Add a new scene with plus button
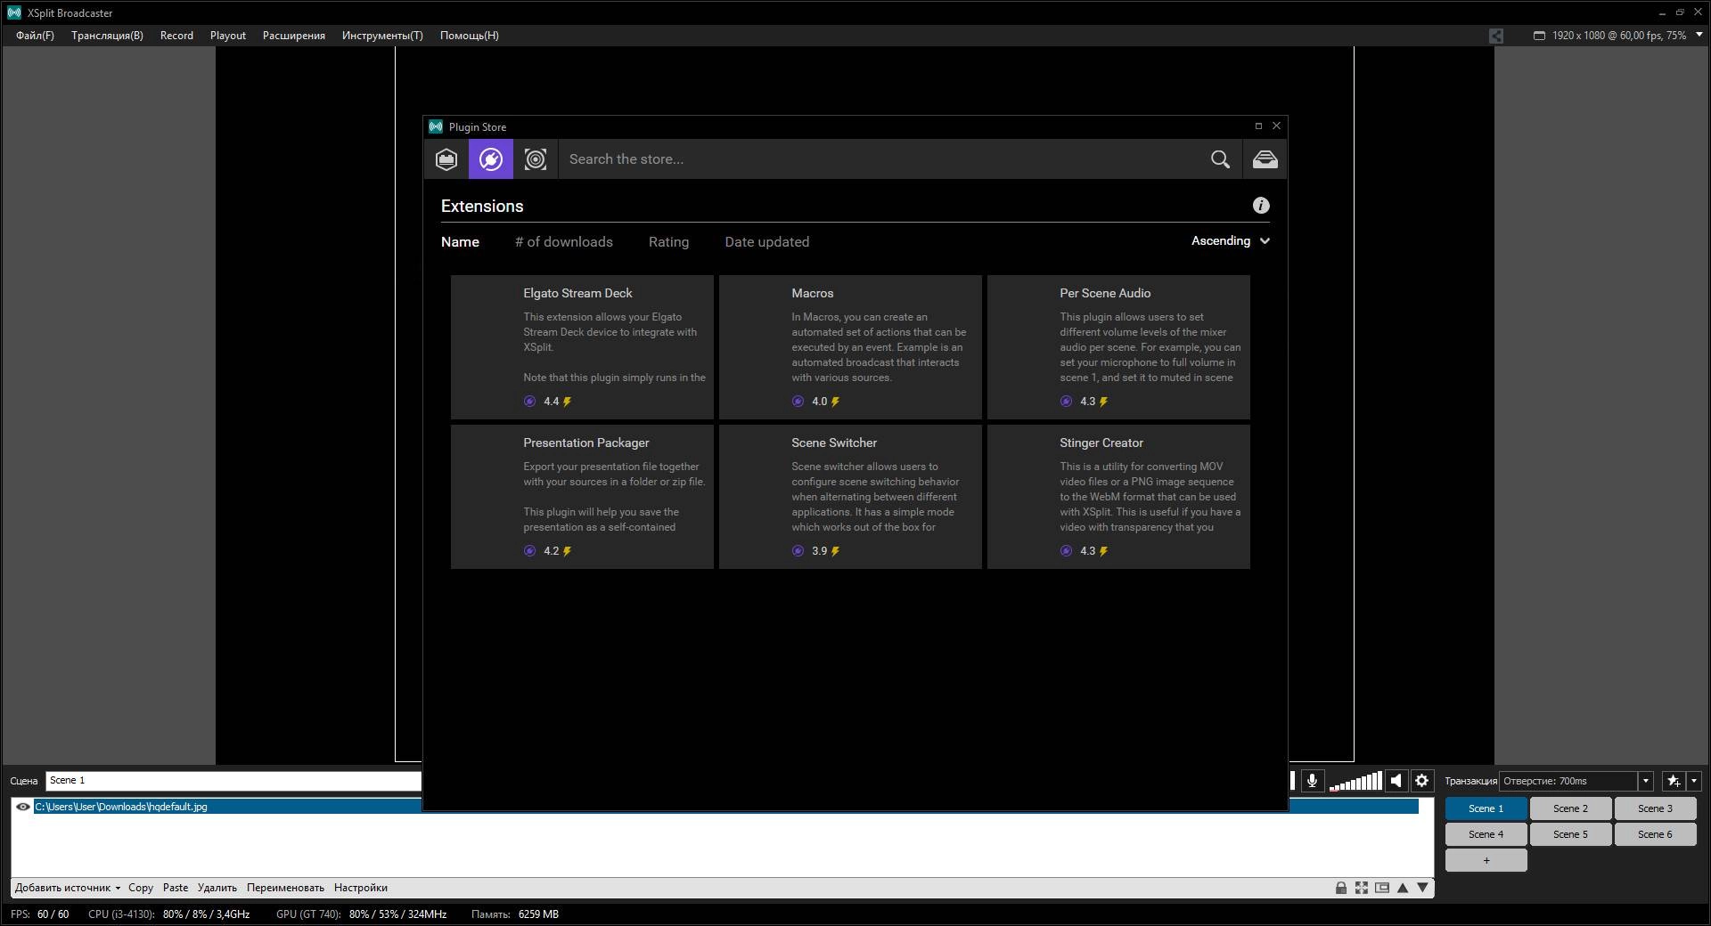The width and height of the screenshot is (1711, 926). [x=1486, y=860]
